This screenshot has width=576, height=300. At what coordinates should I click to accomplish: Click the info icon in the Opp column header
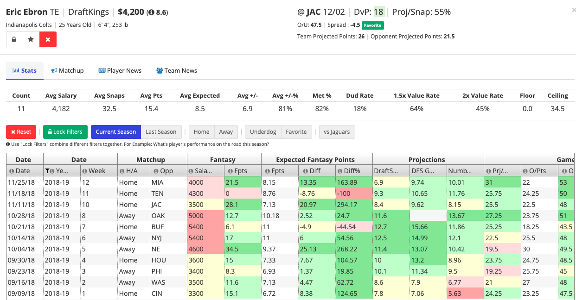coord(155,171)
